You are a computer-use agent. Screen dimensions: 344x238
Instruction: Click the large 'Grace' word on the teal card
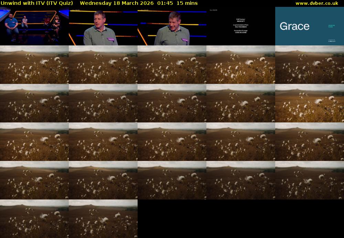(294, 26)
